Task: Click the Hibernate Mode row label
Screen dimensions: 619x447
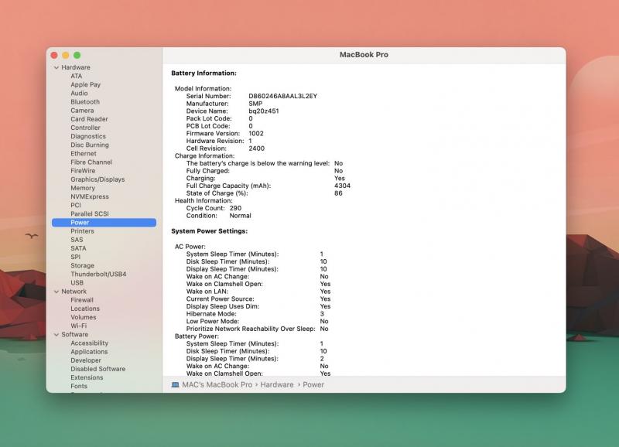Action: click(x=211, y=314)
